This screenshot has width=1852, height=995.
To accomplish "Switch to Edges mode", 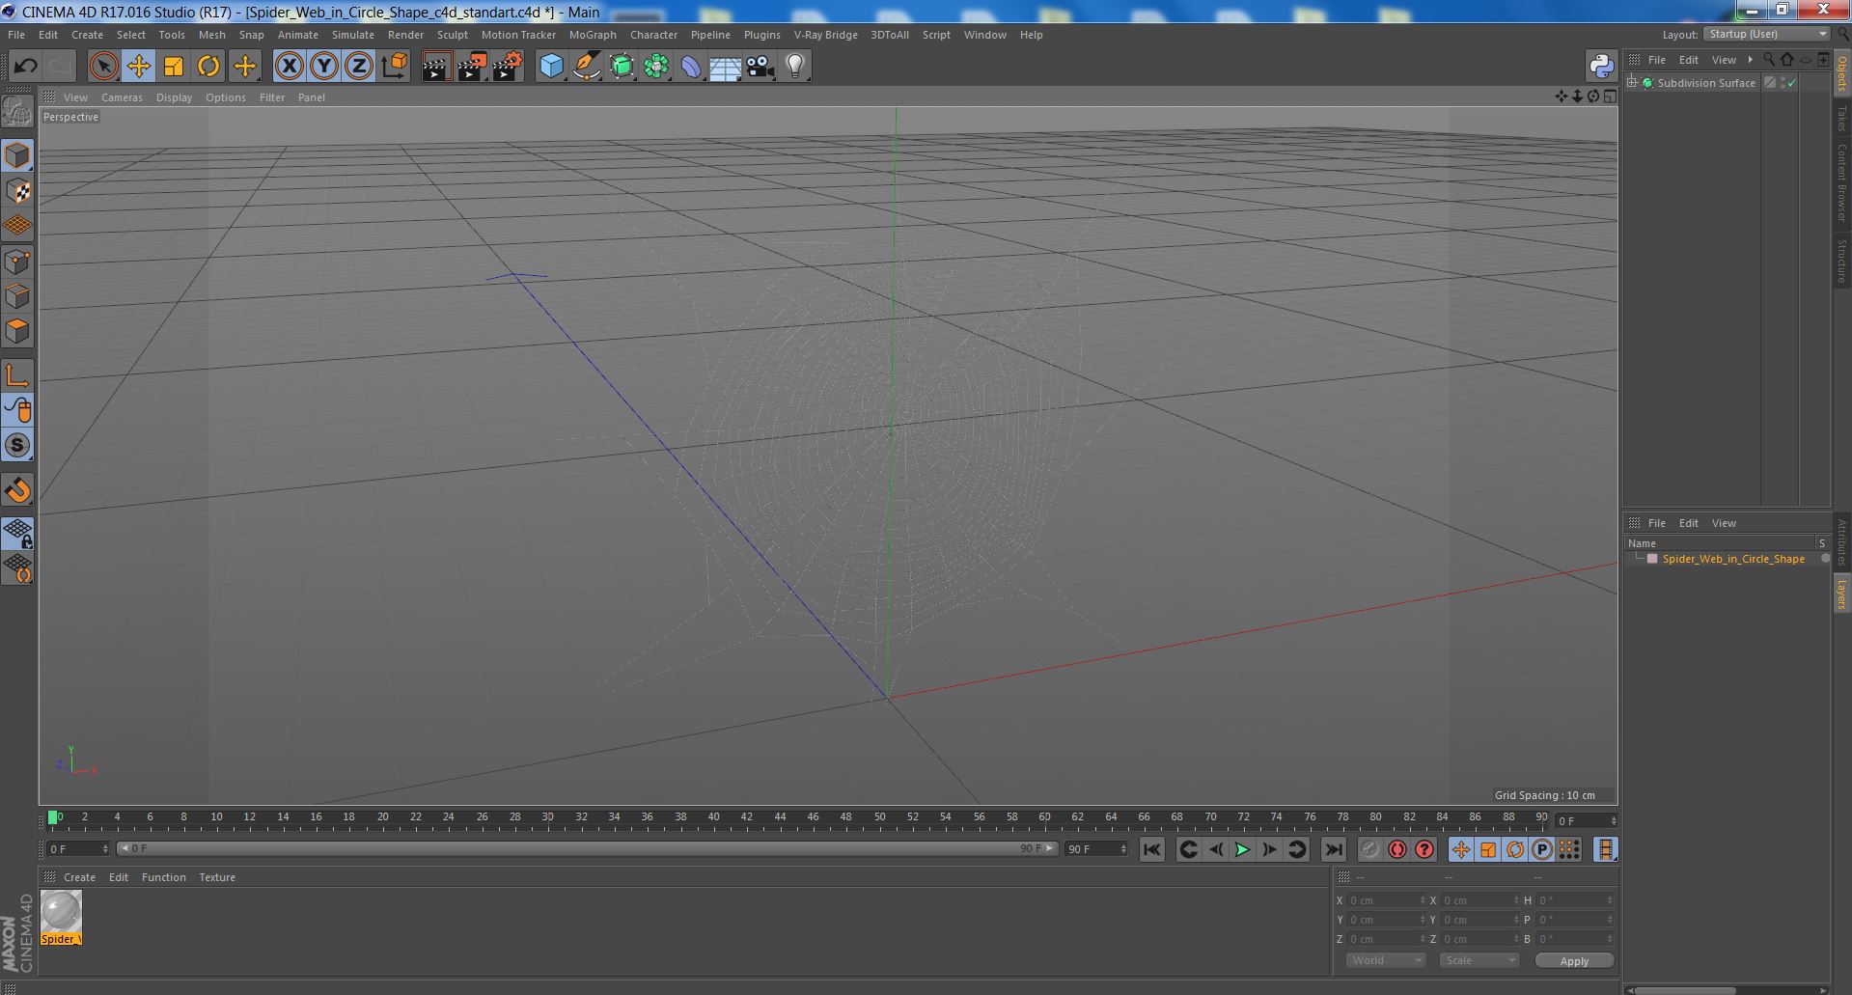I will (x=18, y=296).
